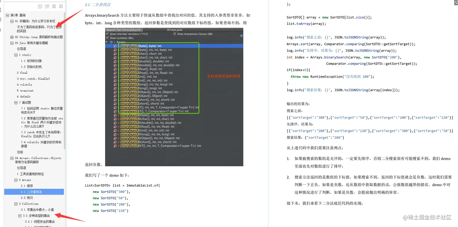
Task: Expand the 02 String、Long section
Action: coord(12,37)
